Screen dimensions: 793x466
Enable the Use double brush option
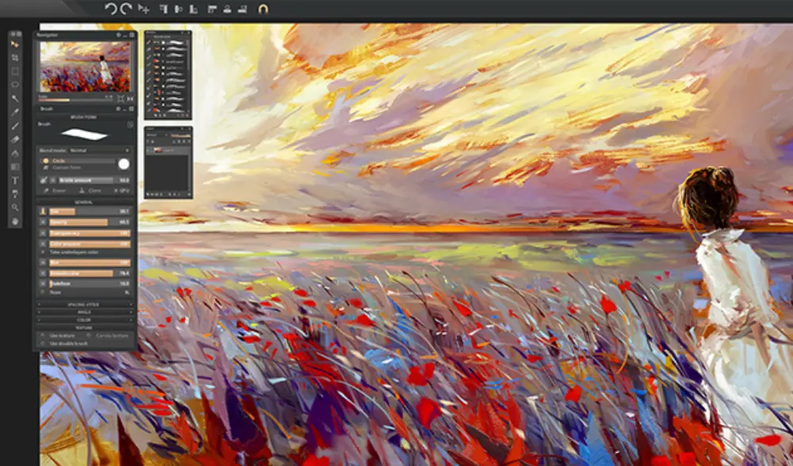44,344
